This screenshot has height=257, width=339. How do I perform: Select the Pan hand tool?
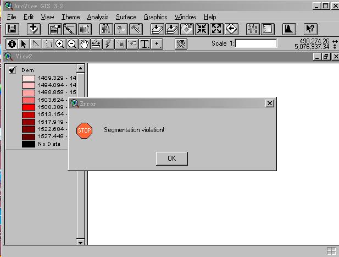(x=84, y=44)
